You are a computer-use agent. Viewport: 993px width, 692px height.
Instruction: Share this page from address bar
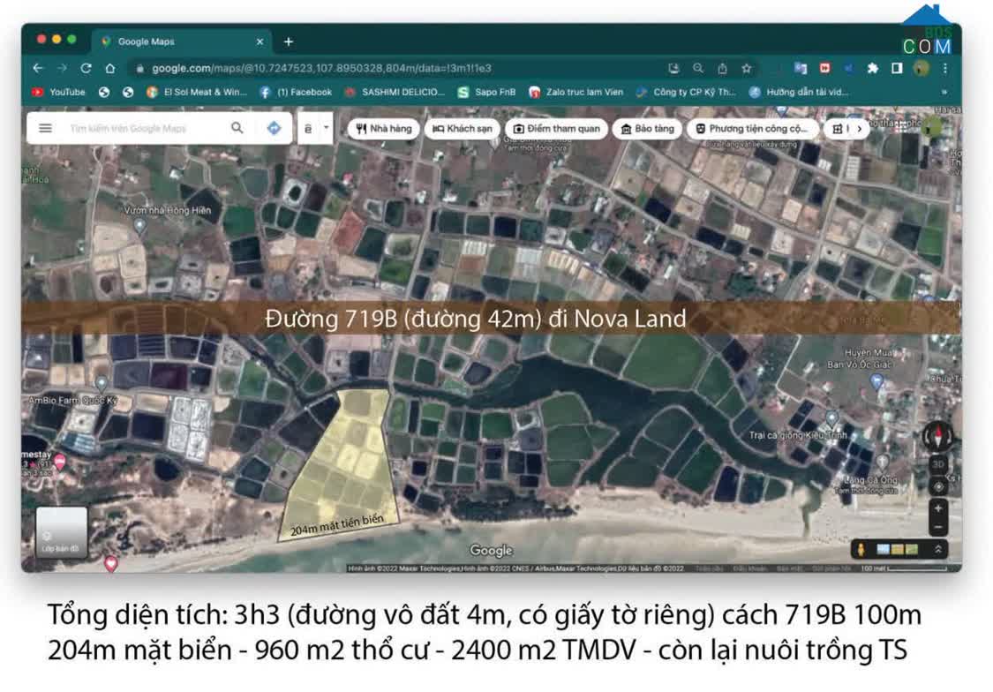(x=723, y=68)
